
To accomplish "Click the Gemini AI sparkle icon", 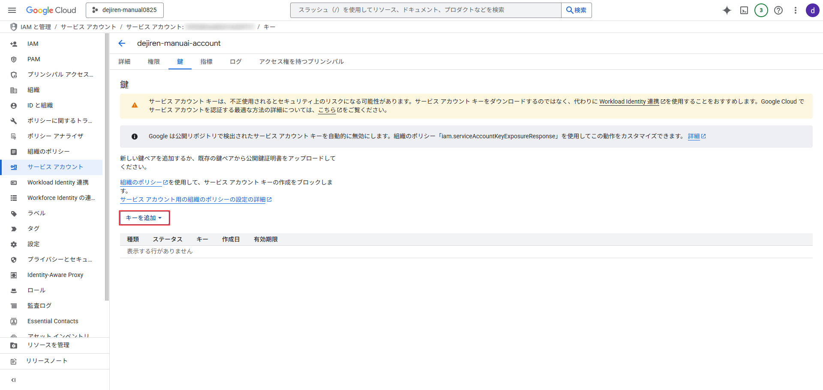I will (727, 10).
